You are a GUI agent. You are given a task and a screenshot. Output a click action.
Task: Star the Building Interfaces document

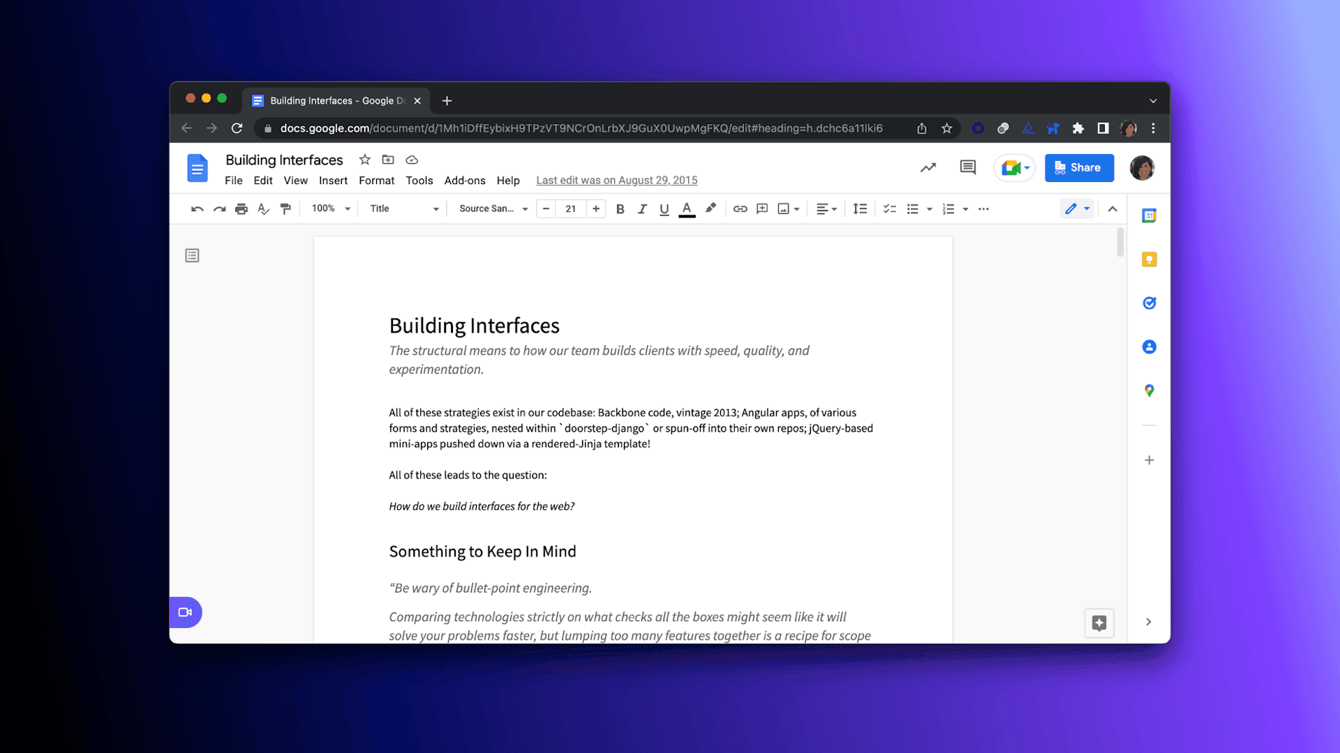point(364,160)
